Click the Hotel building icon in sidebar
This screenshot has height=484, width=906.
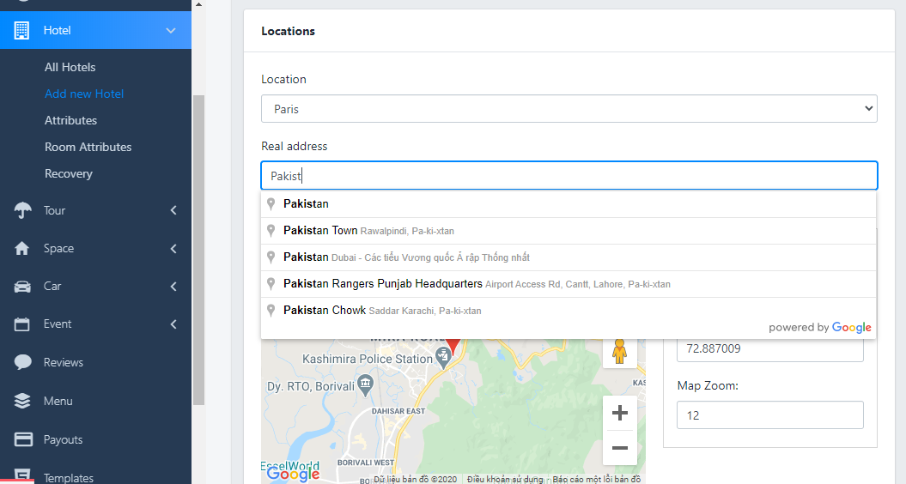click(22, 30)
